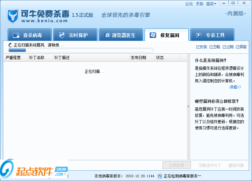Click the scan progress bar
Viewport: 252px width, 181px height.
pos(81,50)
